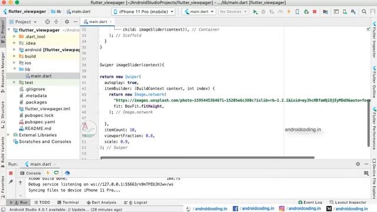Open project structure icon
This screenshot has height=212, width=377.
325,12
